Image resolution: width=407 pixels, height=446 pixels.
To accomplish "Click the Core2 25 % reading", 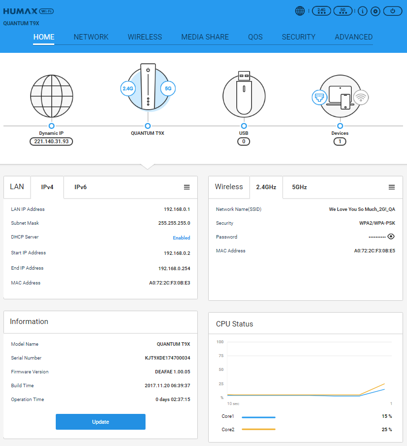I will pos(387,430).
